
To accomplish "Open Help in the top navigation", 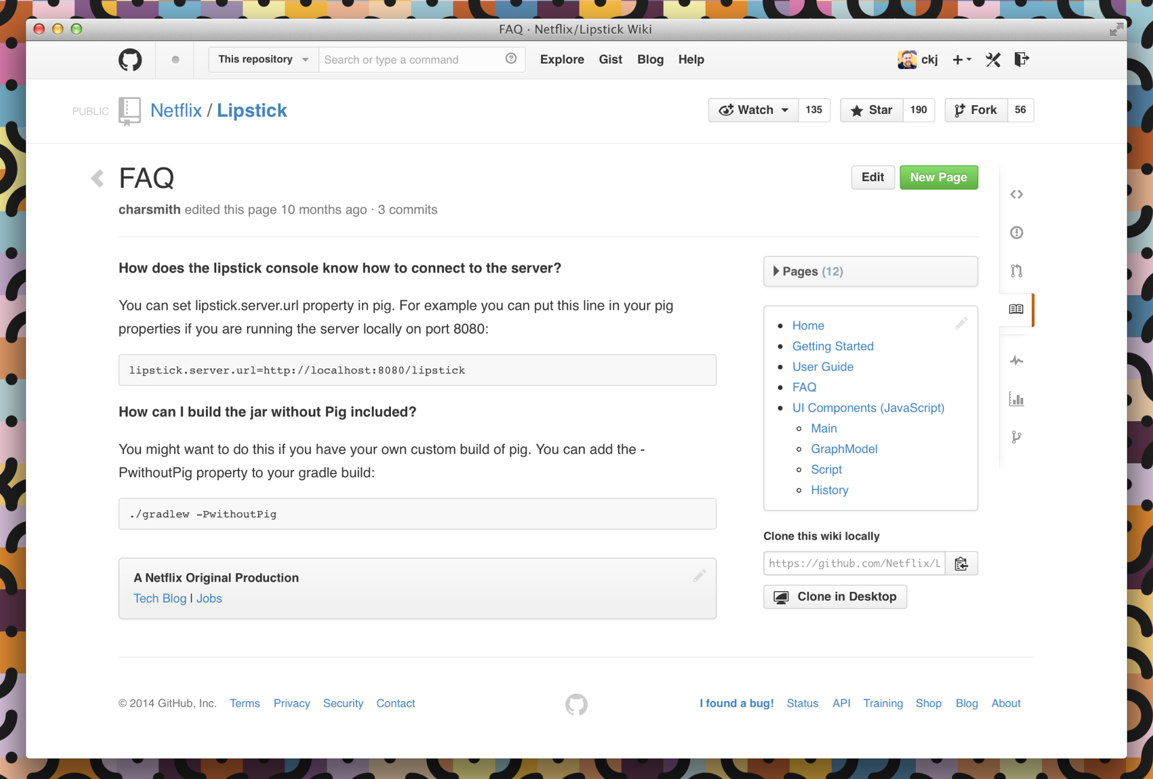I will (691, 59).
